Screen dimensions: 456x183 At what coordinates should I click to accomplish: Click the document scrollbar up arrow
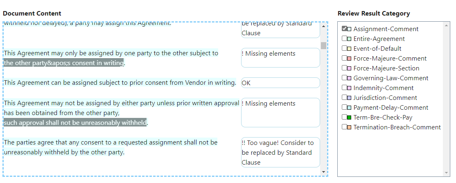point(323,27)
